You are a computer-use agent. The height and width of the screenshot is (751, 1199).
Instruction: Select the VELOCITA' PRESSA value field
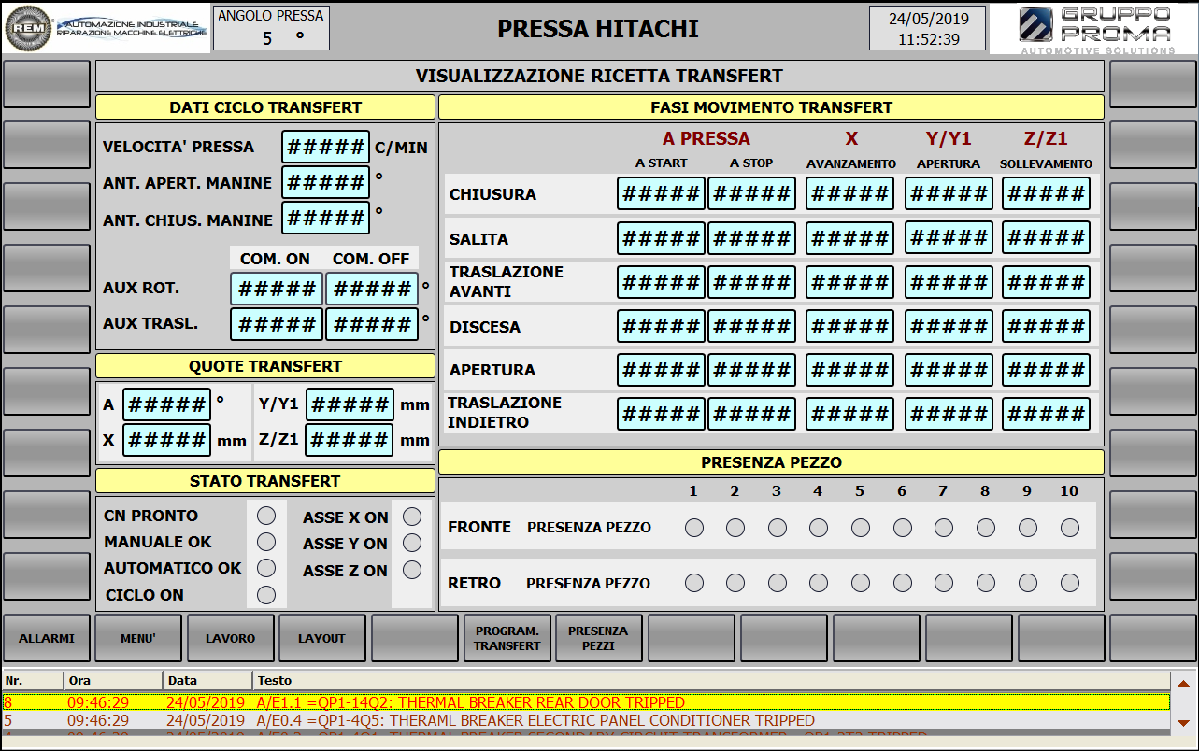pyautogui.click(x=326, y=147)
